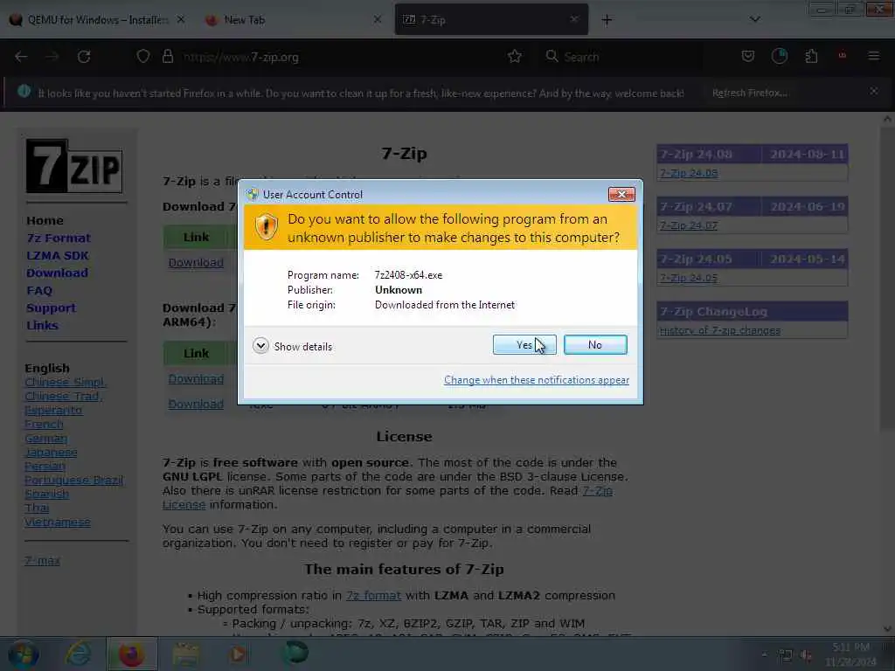Switch language to Portuguese Brazil
Screen dimensions: 895x671
click(73, 480)
